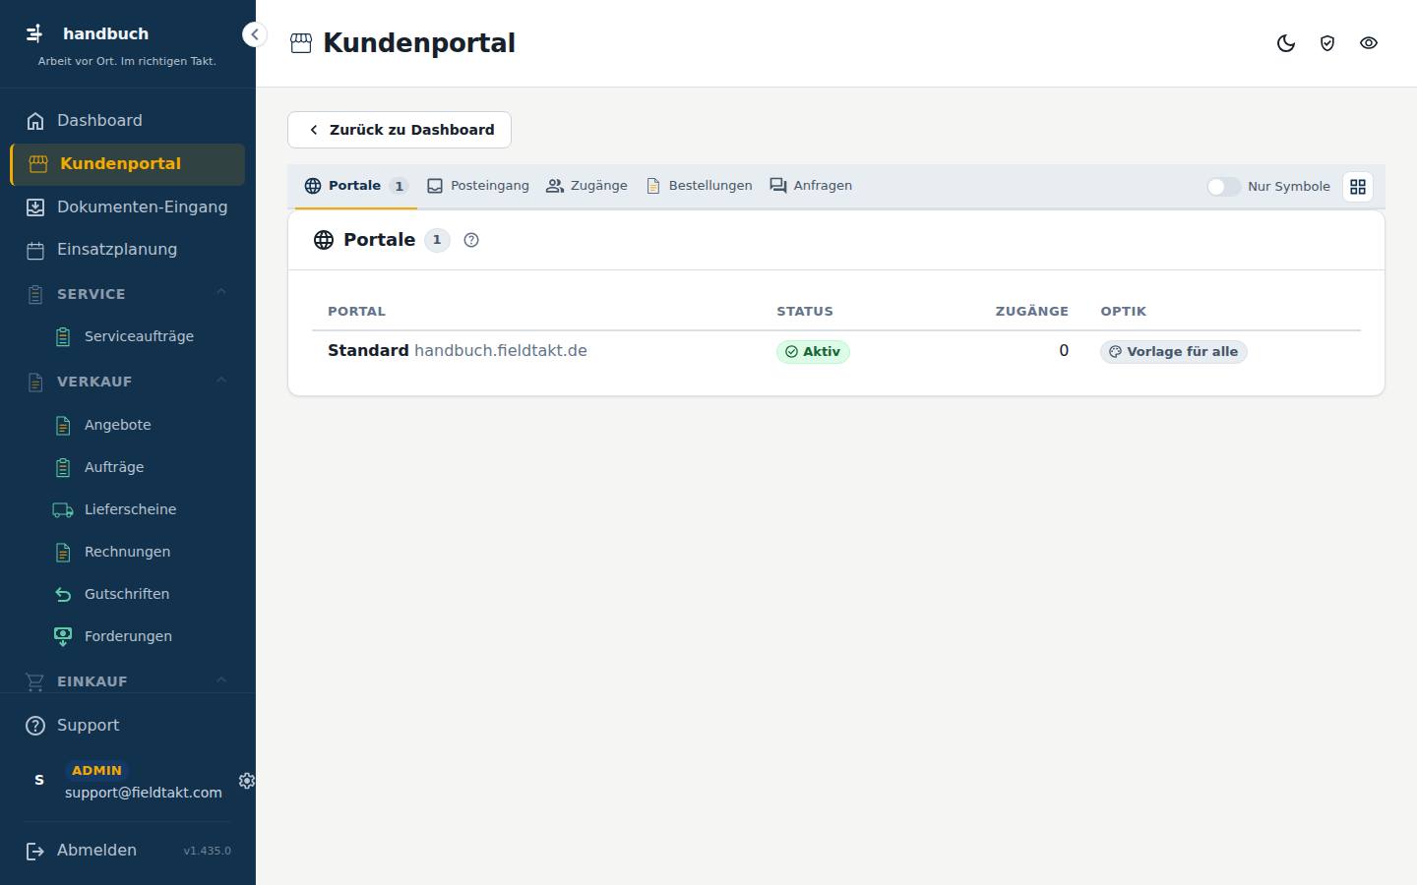Select Kundenportal in the sidebar
The image size is (1417, 885).
coord(128,164)
